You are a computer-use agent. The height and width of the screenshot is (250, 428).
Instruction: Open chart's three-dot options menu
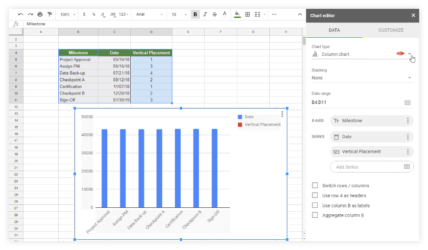(282, 114)
